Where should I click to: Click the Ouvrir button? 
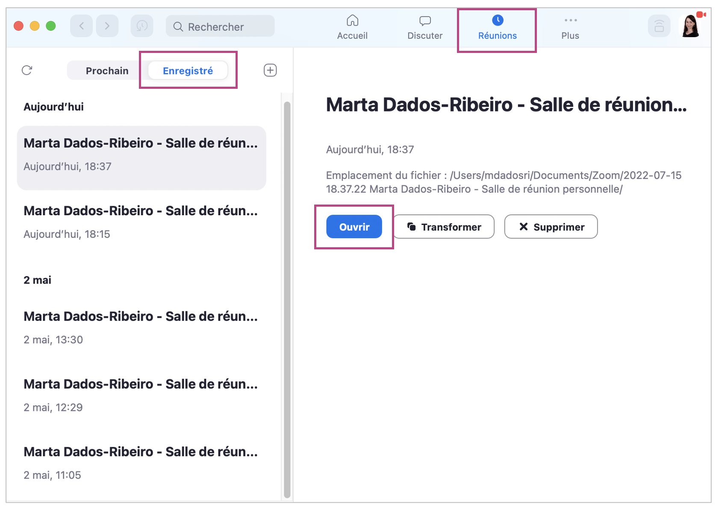coord(354,227)
